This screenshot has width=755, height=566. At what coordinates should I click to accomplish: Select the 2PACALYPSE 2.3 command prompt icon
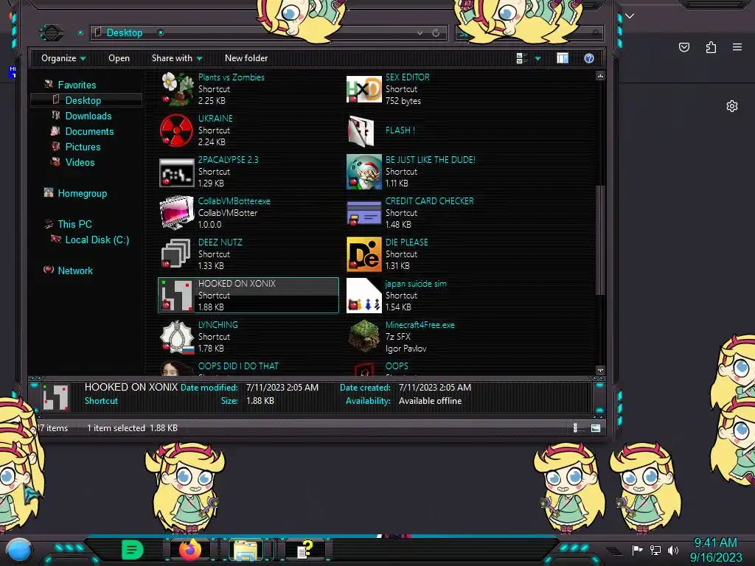176,172
